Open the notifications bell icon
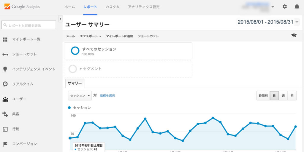The width and height of the screenshot is (304, 152). [297, 7]
